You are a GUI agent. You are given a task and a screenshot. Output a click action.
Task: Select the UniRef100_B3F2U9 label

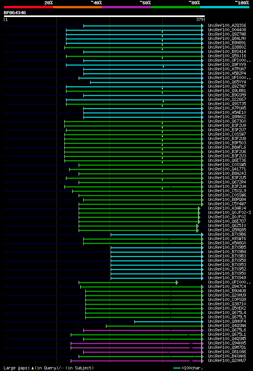point(227,126)
